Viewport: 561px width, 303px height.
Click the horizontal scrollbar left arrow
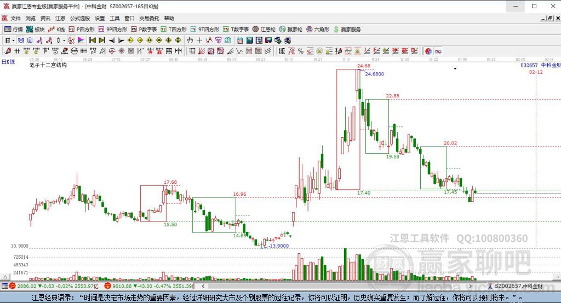coord(202,286)
